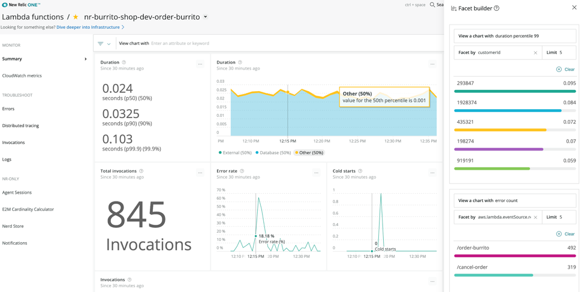The image size is (584, 292).
Task: Click the search magnifier icon
Action: [x=432, y=5]
